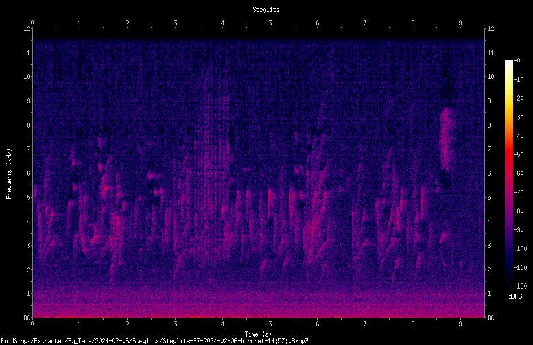Click the Steglits title text
Viewport: 533px width, 345px height.
coord(266,10)
